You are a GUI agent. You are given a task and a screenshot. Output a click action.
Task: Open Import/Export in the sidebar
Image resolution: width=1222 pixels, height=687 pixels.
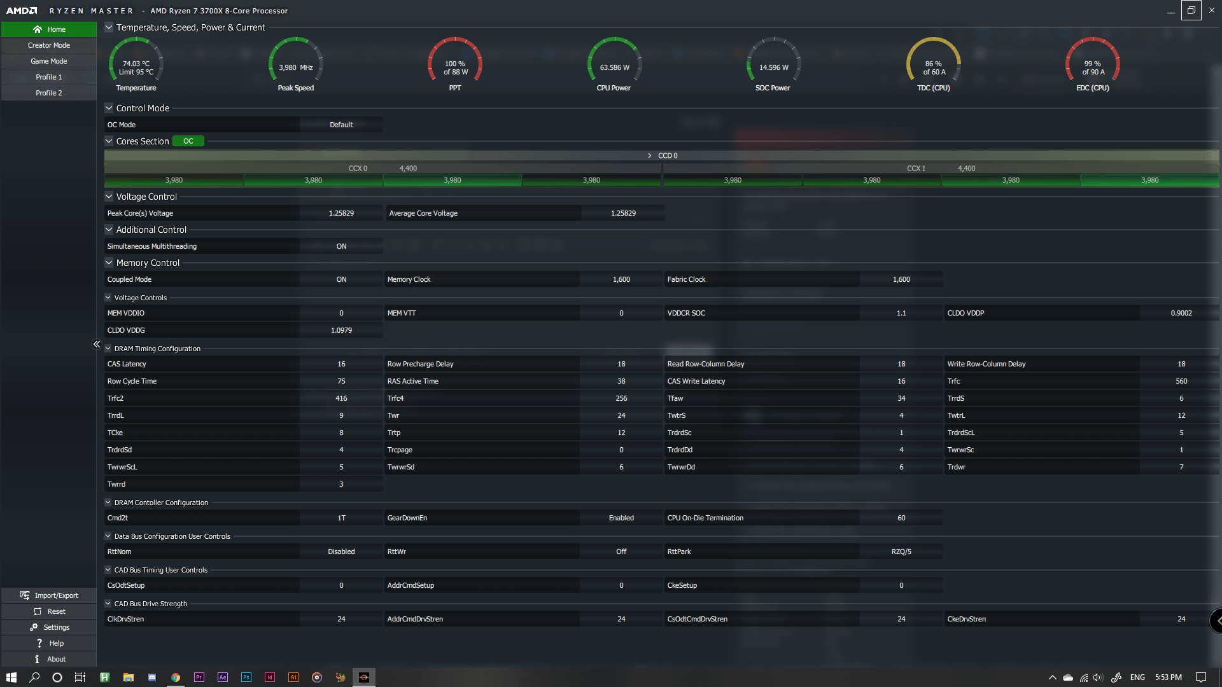[x=49, y=595]
